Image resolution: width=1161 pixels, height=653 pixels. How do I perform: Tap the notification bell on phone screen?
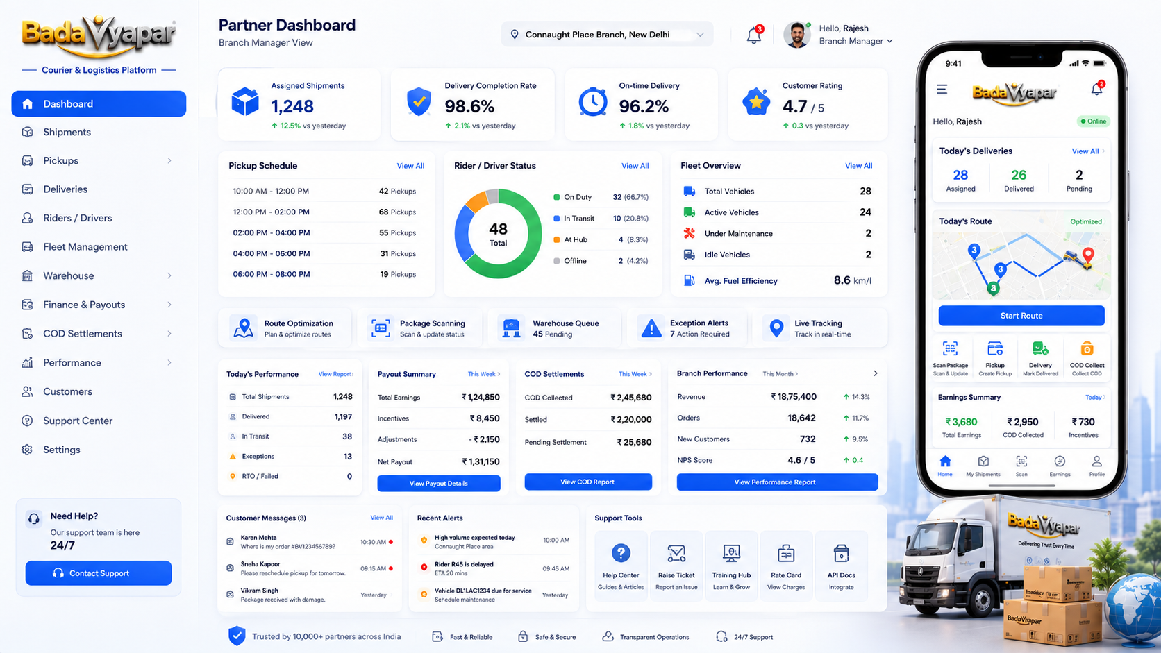[x=1096, y=89]
